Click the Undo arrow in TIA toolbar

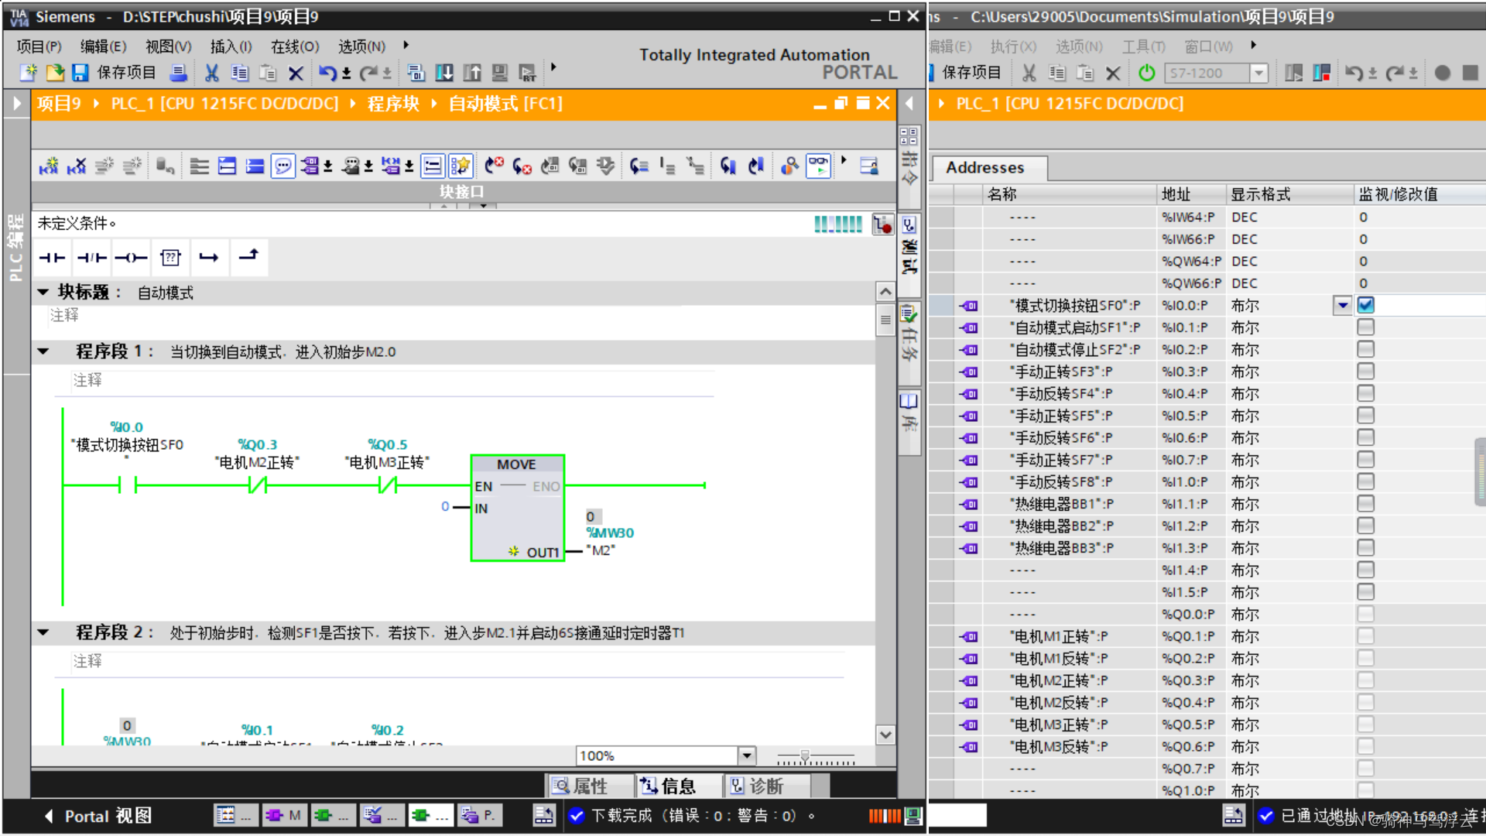[x=327, y=73]
